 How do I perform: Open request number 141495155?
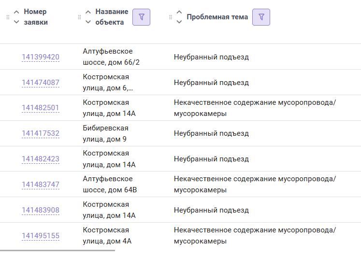click(x=41, y=235)
